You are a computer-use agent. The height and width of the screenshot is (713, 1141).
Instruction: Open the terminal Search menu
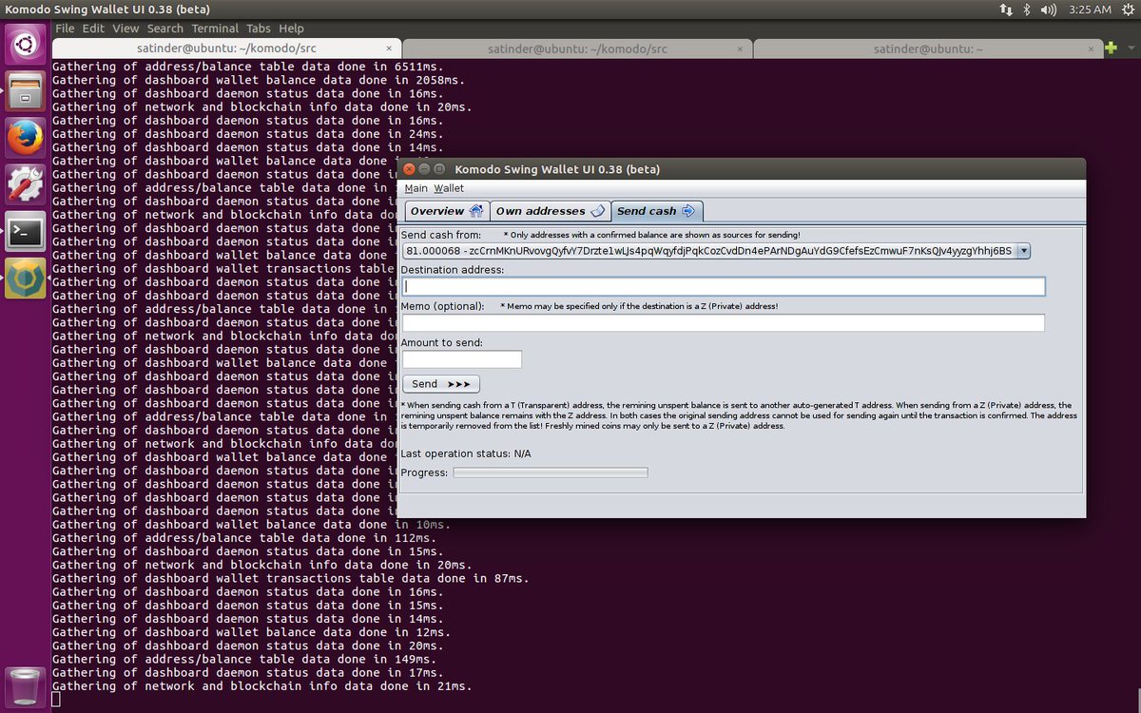tap(165, 29)
